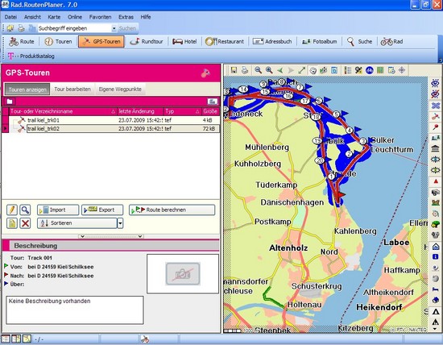
Task: Click the print icon in the search toolbar
Action: 21,28
